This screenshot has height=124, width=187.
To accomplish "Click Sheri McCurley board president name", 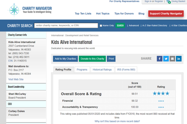I will [17, 94].
